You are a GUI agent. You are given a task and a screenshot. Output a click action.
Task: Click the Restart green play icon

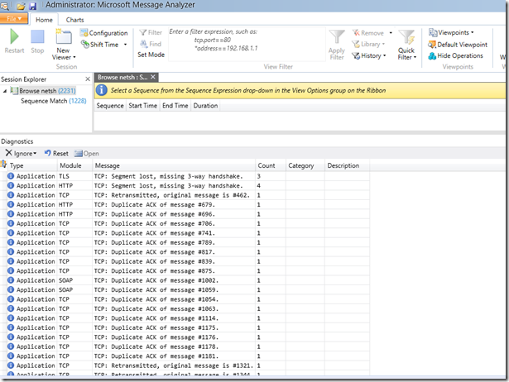click(14, 36)
